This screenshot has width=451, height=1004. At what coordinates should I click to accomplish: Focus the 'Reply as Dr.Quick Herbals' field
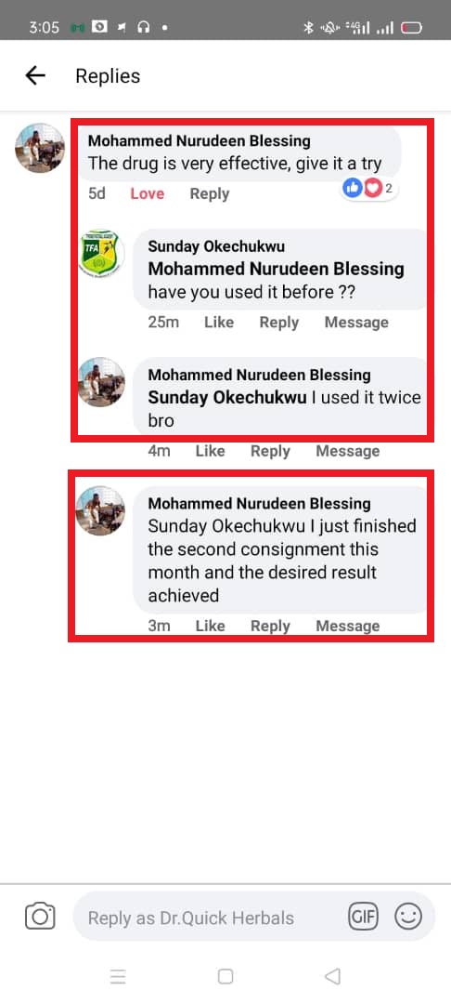tap(211, 918)
